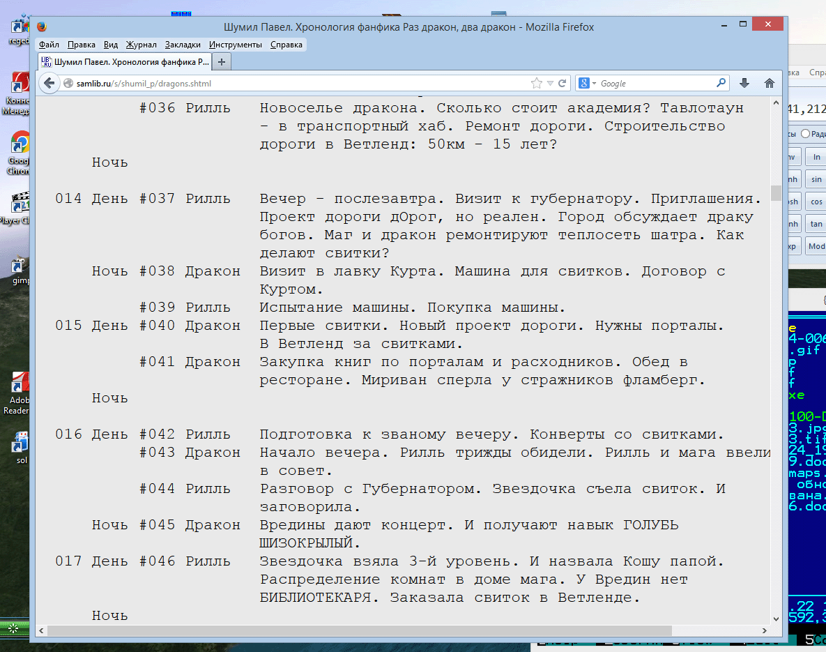Go to the Firefox home page icon
The image size is (826, 652).
coord(770,83)
